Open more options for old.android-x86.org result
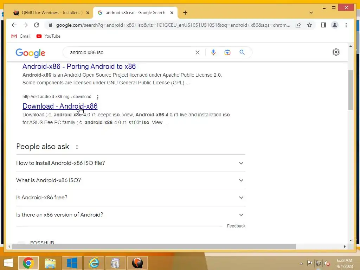The width and height of the screenshot is (360, 270). [x=98, y=97]
